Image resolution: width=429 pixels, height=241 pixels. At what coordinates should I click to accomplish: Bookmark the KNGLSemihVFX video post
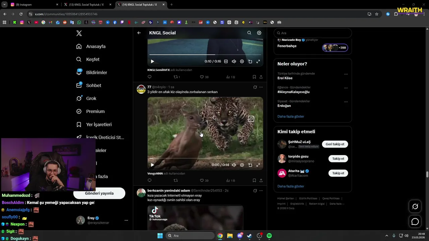(x=254, y=77)
